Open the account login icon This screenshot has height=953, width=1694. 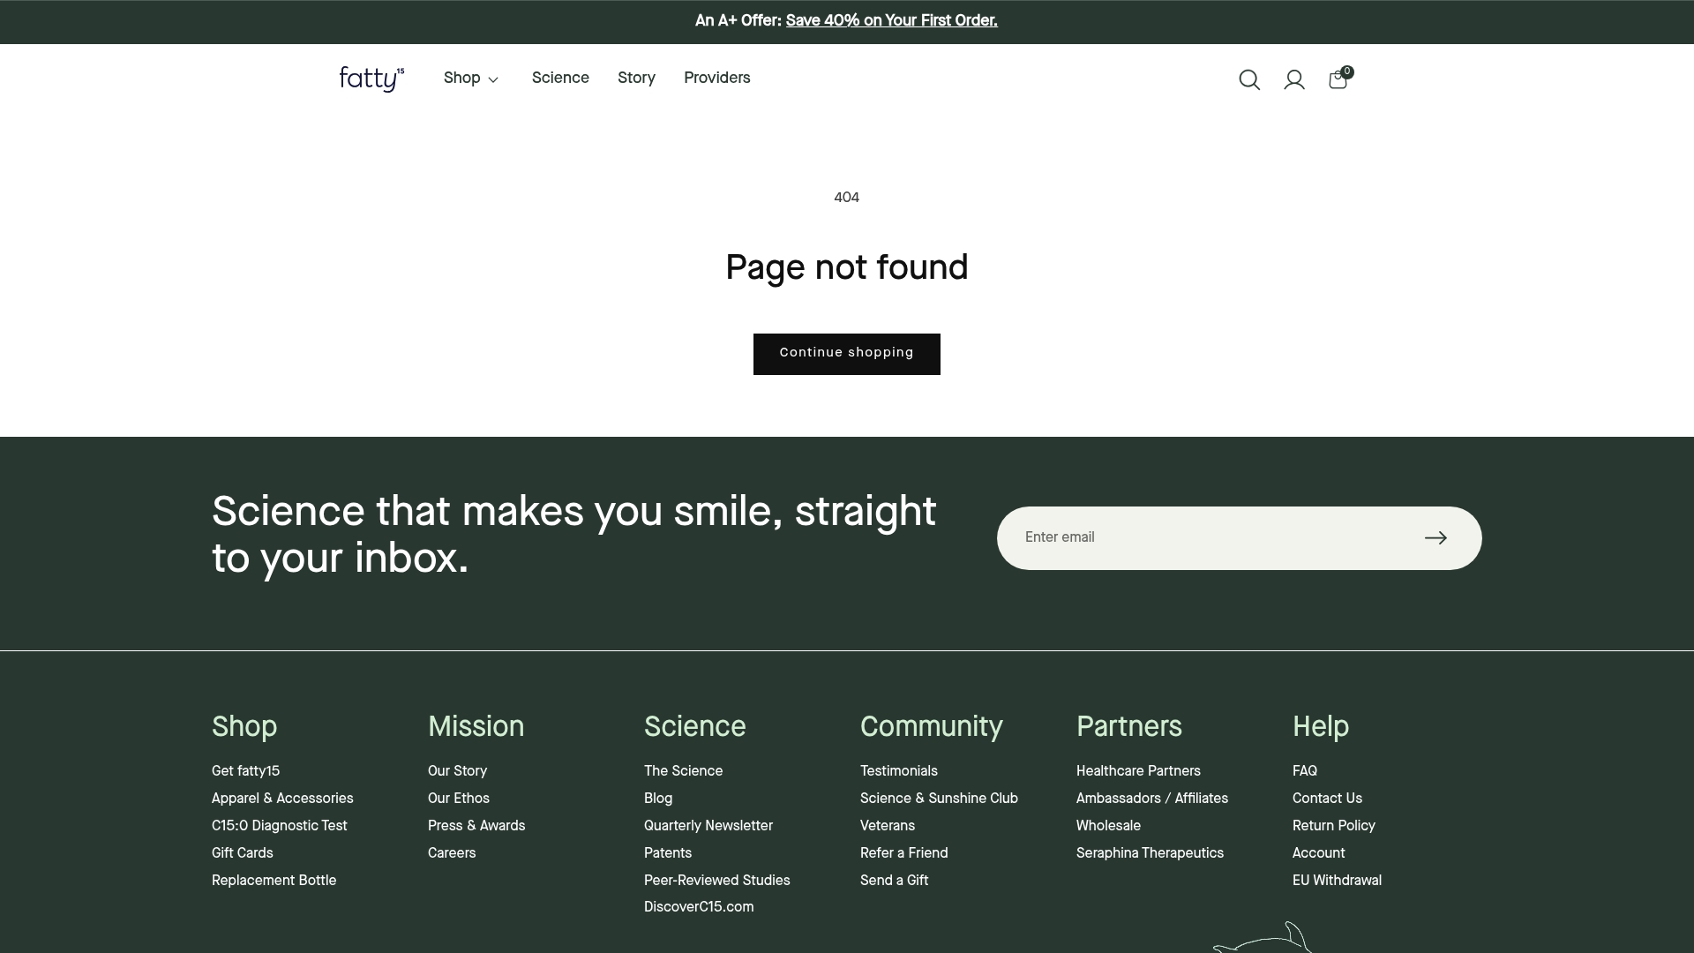pos(1294,79)
